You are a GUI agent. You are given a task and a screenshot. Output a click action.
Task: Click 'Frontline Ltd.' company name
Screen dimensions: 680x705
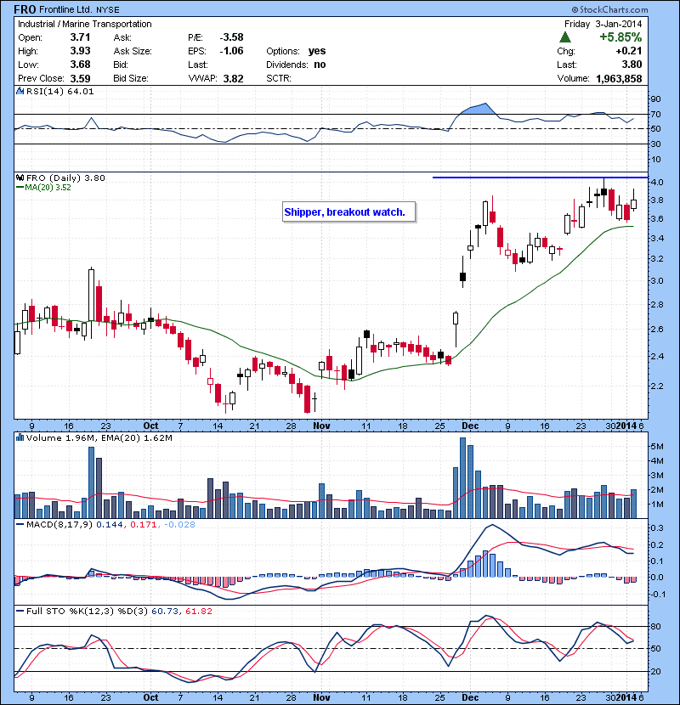point(66,9)
